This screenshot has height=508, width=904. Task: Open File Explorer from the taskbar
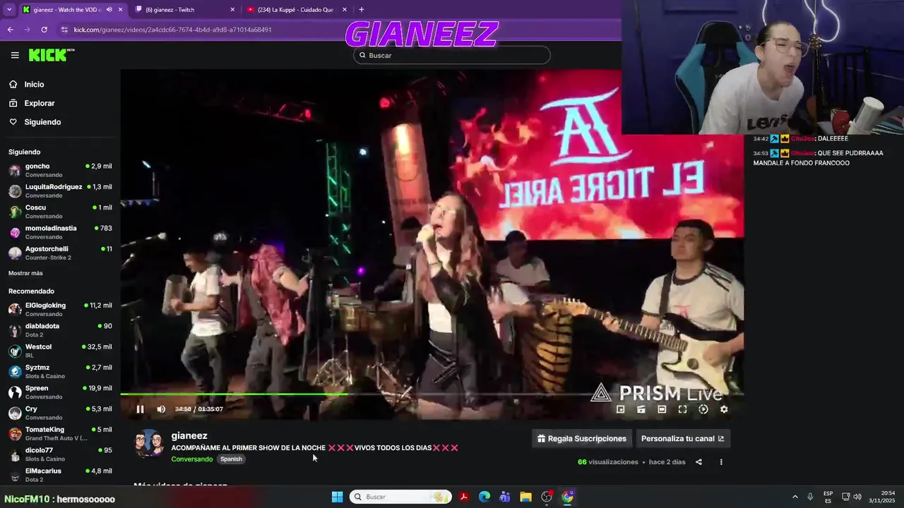pos(525,497)
